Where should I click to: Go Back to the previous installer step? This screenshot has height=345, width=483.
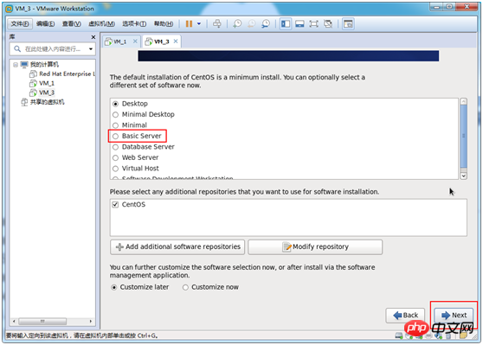click(405, 315)
